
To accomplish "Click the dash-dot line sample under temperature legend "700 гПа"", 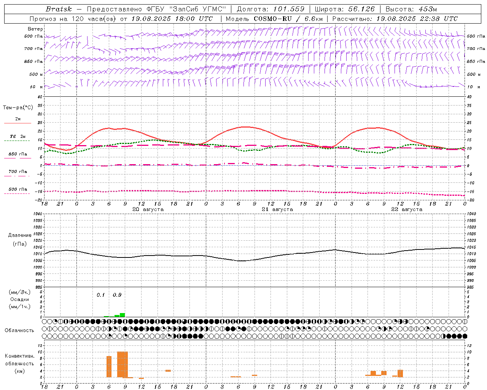I will click(17, 176).
